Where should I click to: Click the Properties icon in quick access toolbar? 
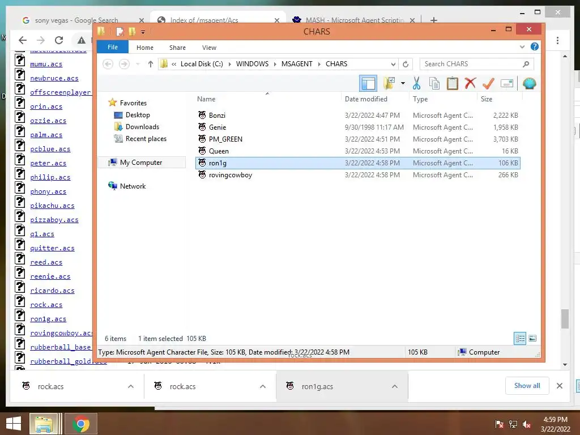[120, 32]
